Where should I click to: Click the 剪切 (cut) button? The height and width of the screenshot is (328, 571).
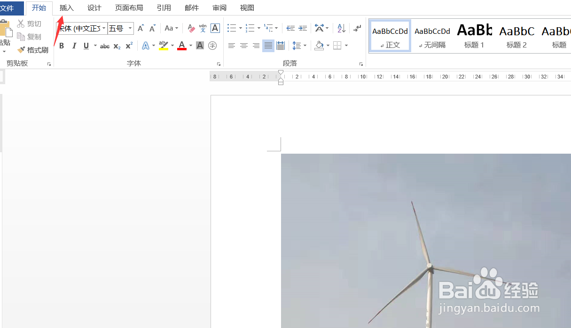[x=29, y=23]
